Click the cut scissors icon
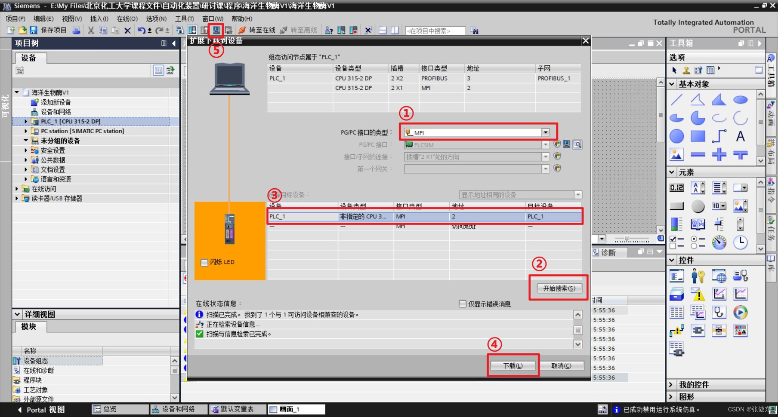 pyautogui.click(x=91, y=30)
